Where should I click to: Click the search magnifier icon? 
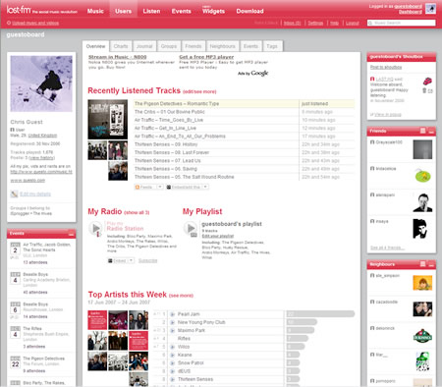pos(370,23)
